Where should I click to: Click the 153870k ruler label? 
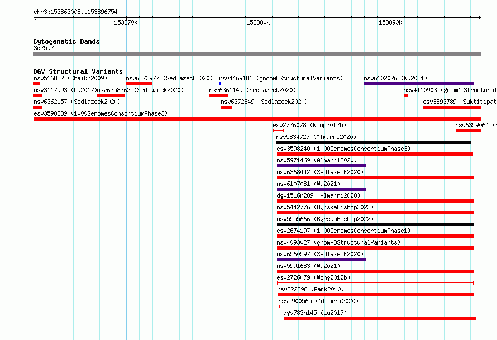126,22
